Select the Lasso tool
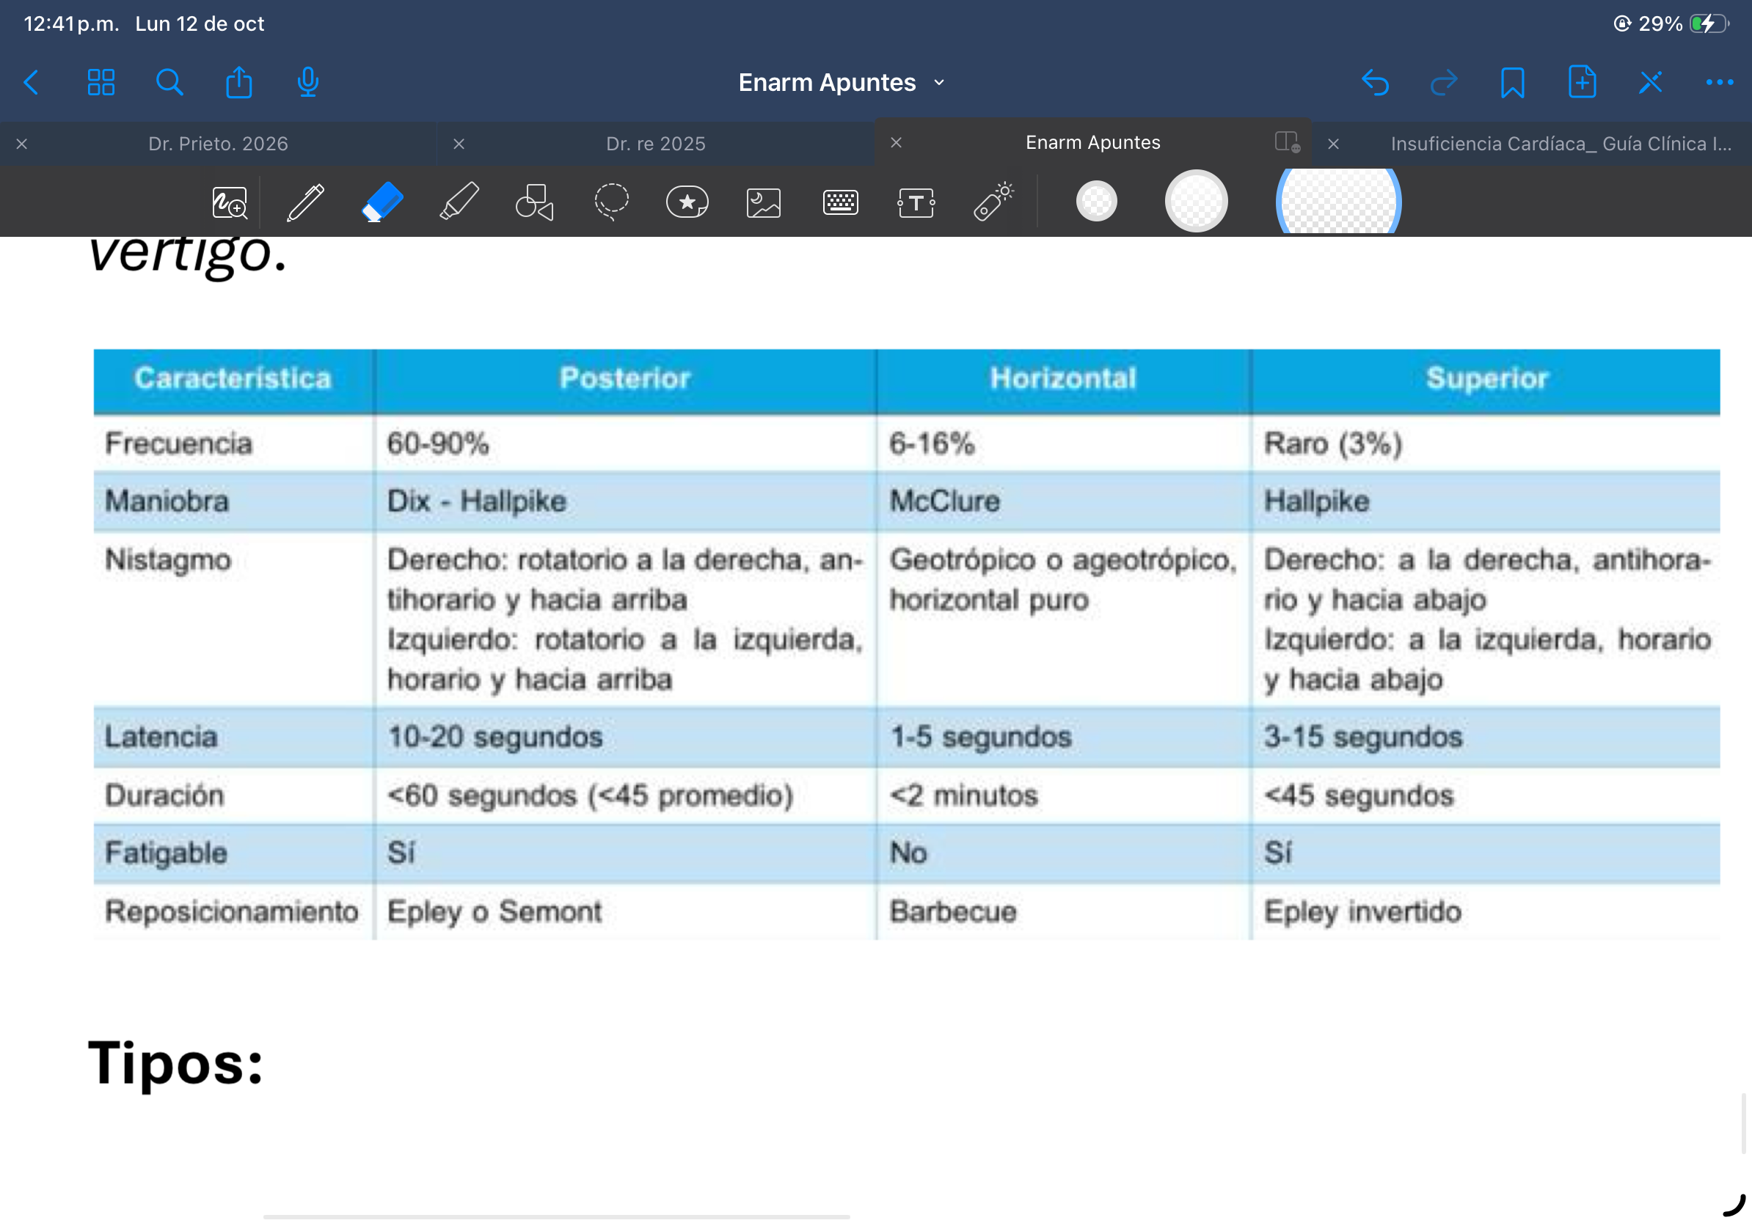The width and height of the screenshot is (1752, 1223). point(611,202)
